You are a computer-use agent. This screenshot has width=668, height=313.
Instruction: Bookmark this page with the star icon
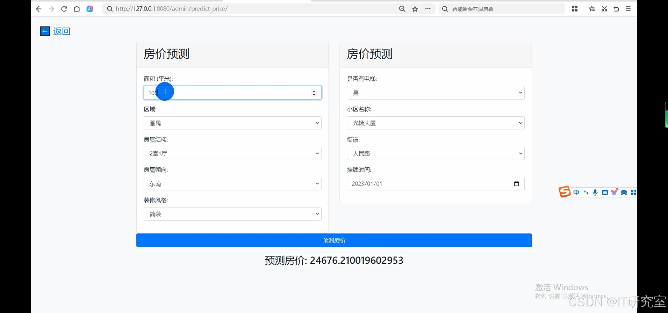415,9
